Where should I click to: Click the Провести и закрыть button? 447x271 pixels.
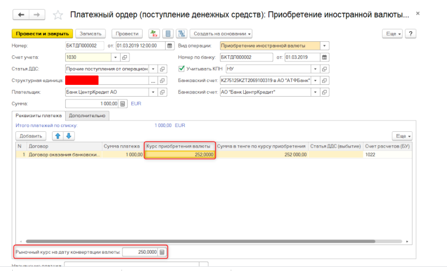(42, 34)
